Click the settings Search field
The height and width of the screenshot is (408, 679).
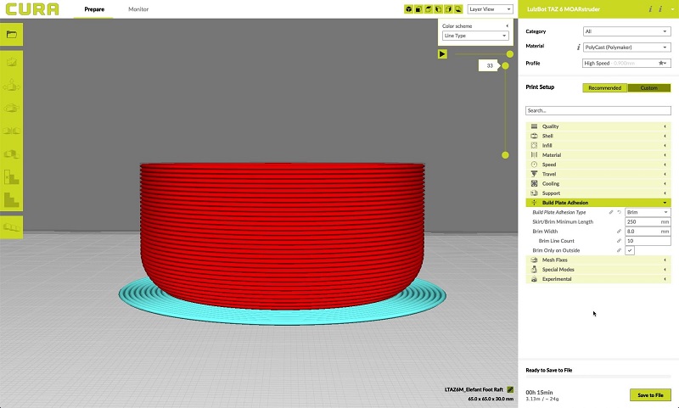pos(598,110)
